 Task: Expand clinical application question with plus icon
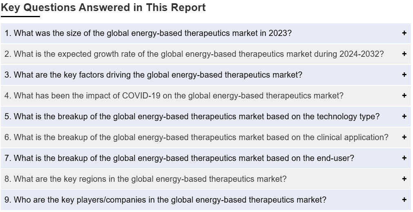[x=404, y=137]
